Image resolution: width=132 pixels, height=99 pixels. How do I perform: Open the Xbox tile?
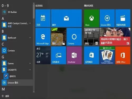click(92, 18)
